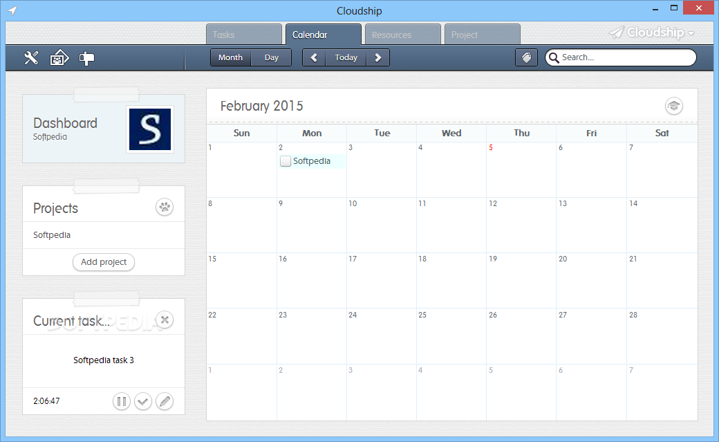
Task: Click the paper plane icon in title bar
Action: point(12,10)
